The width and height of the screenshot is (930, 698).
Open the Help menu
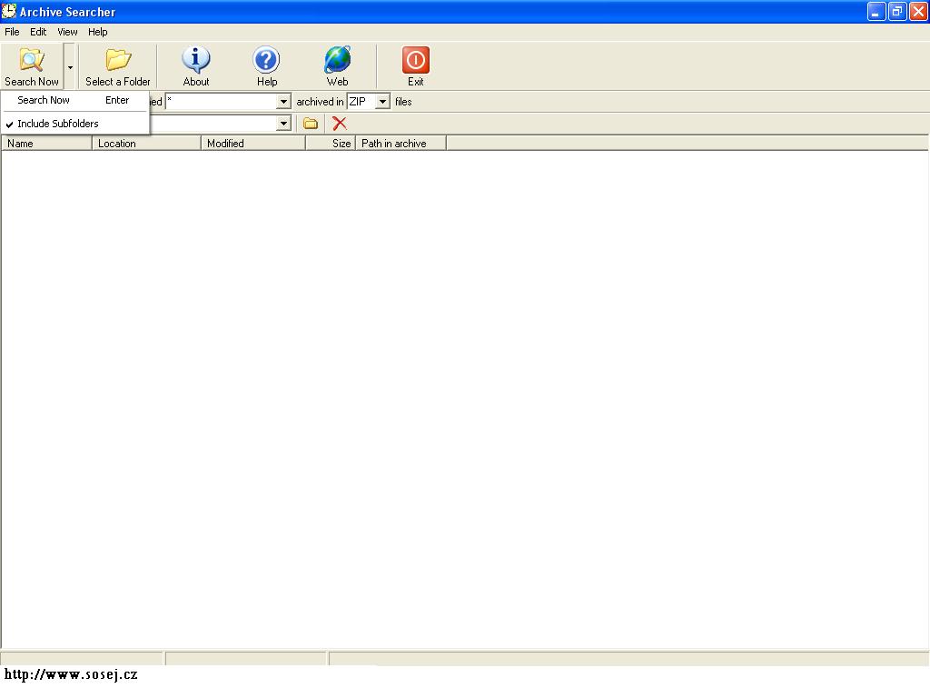click(98, 32)
